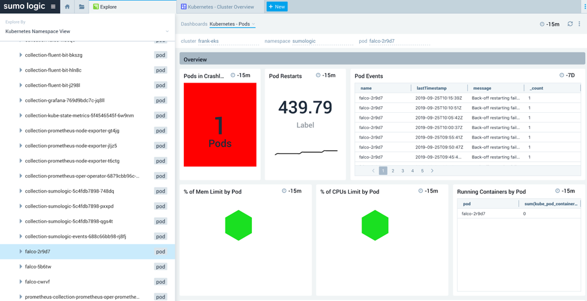Click the Pod Restarts time clock icon

318,75
